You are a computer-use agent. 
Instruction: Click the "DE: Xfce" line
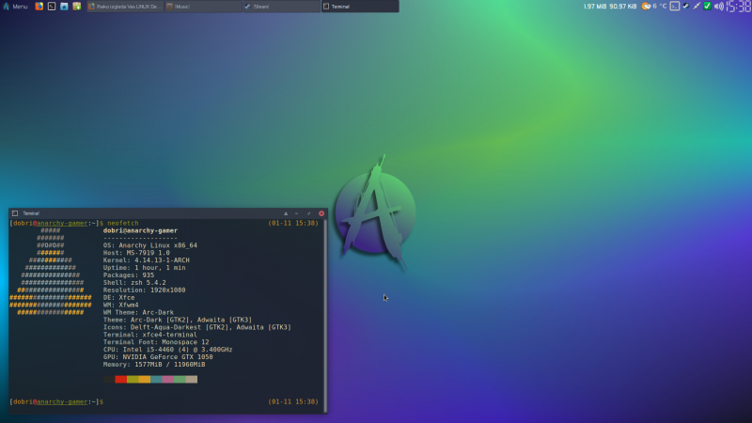coord(119,297)
